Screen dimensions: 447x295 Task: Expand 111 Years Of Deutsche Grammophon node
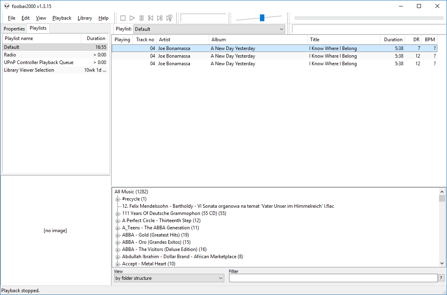coord(117,214)
